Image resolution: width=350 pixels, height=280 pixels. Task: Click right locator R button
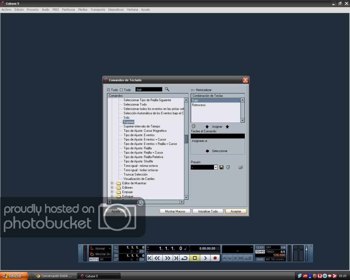[116, 256]
